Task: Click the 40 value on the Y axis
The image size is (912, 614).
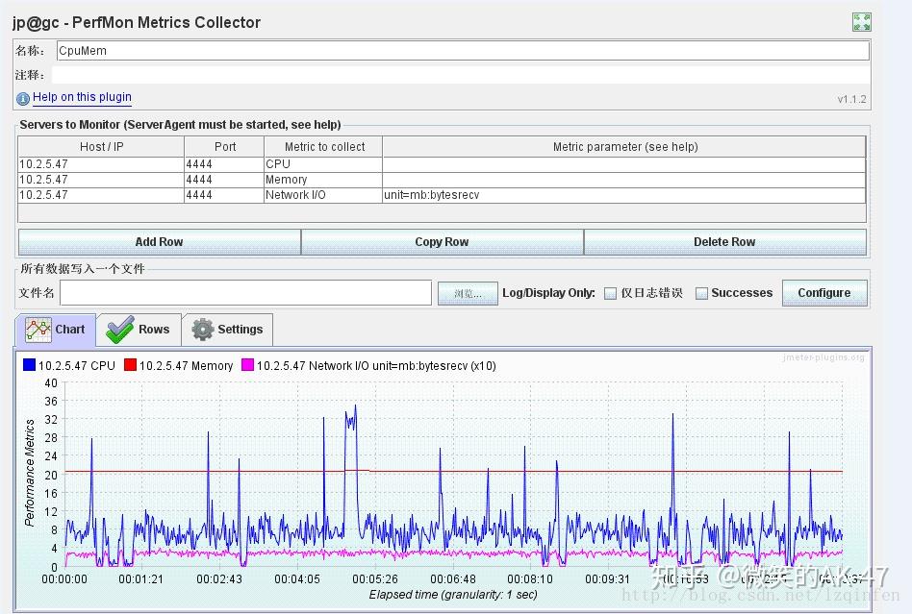Action: [x=51, y=382]
